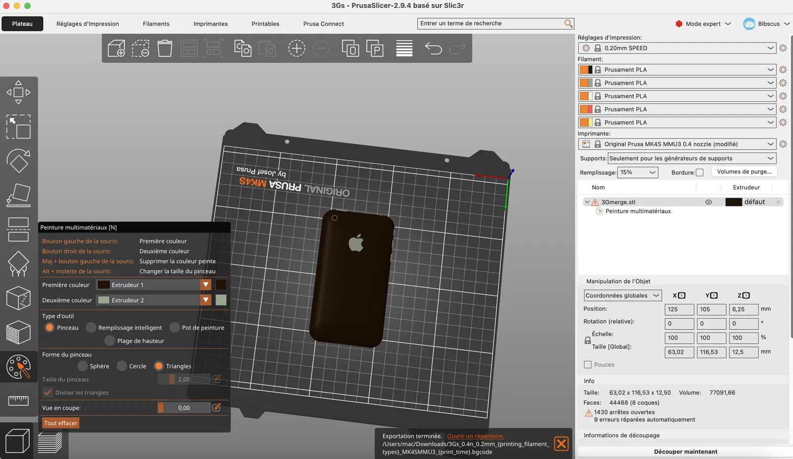Select the Rotate tool in left sidebar
The width and height of the screenshot is (793, 459).
[x=18, y=161]
